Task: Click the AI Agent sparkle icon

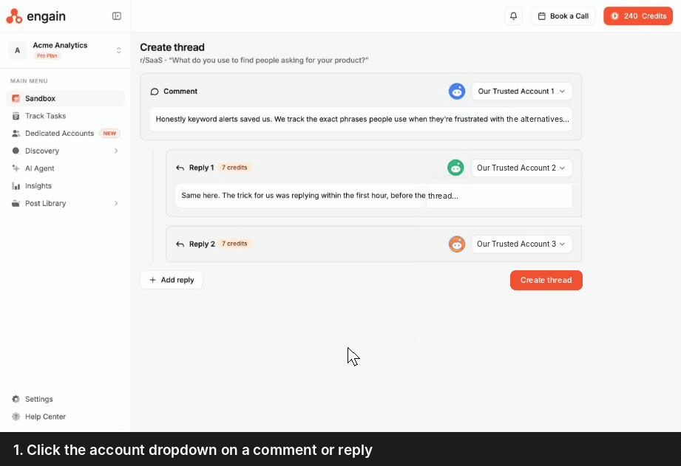Action: (16, 168)
